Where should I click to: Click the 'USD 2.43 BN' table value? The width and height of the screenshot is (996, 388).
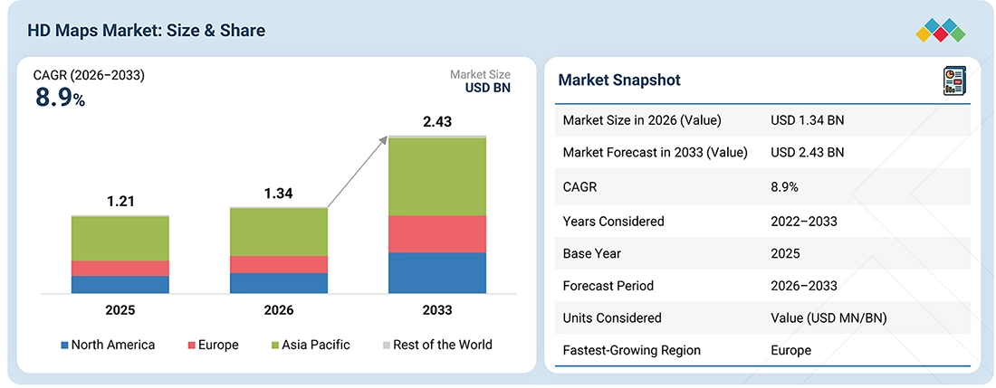(808, 153)
